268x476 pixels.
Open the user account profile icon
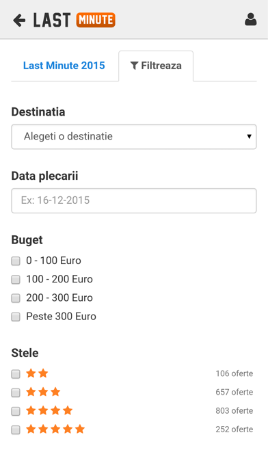[251, 19]
